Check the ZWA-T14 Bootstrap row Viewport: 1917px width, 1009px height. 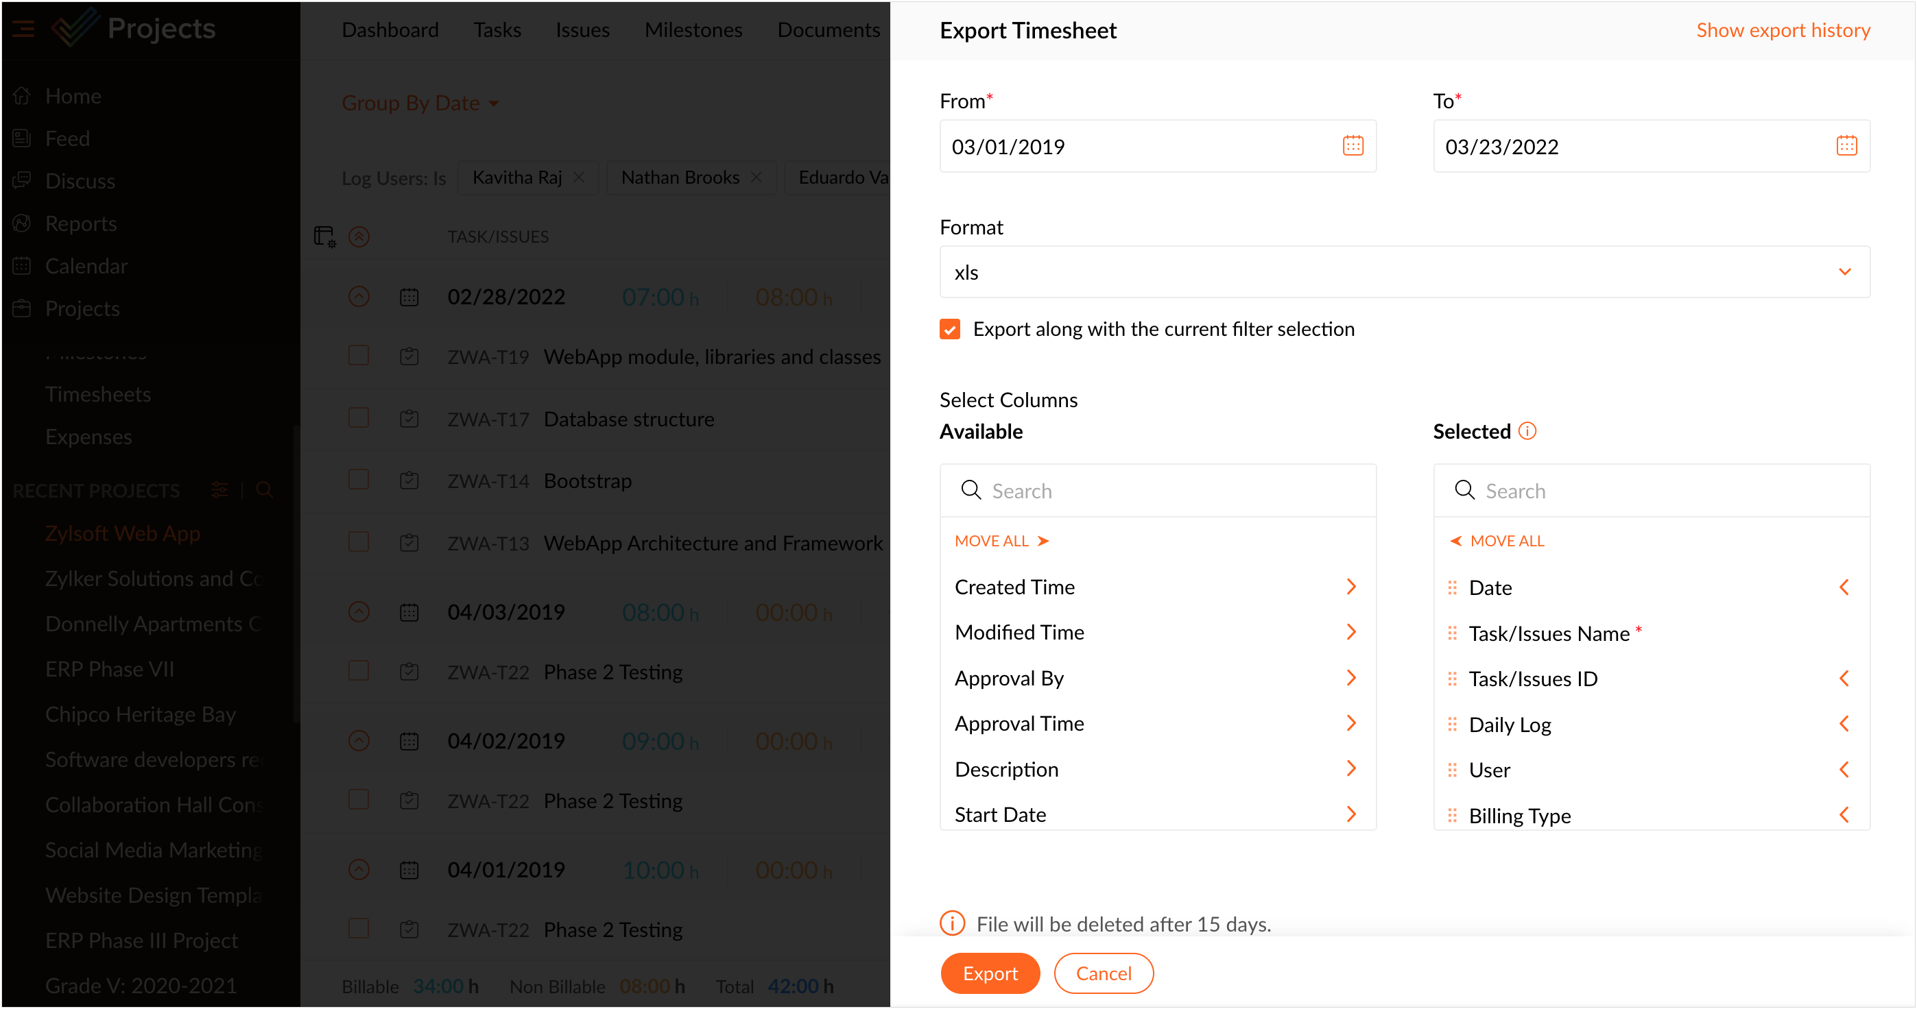pos(359,481)
